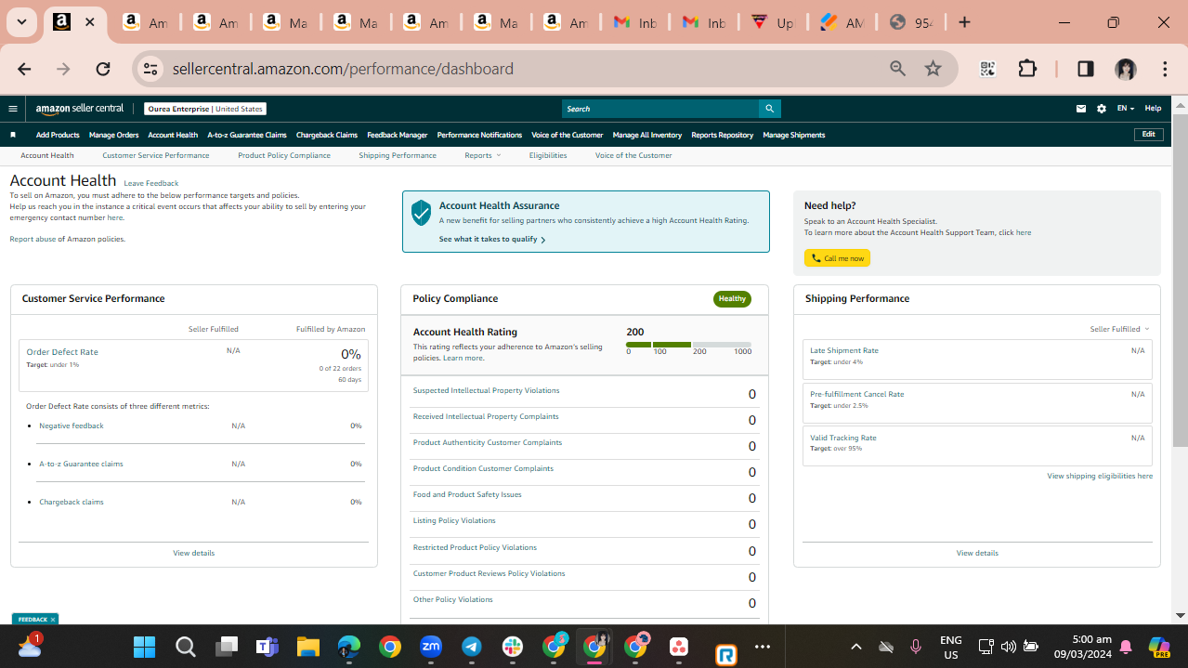Click the Leave Feedback link
This screenshot has height=668, width=1188.
(151, 183)
